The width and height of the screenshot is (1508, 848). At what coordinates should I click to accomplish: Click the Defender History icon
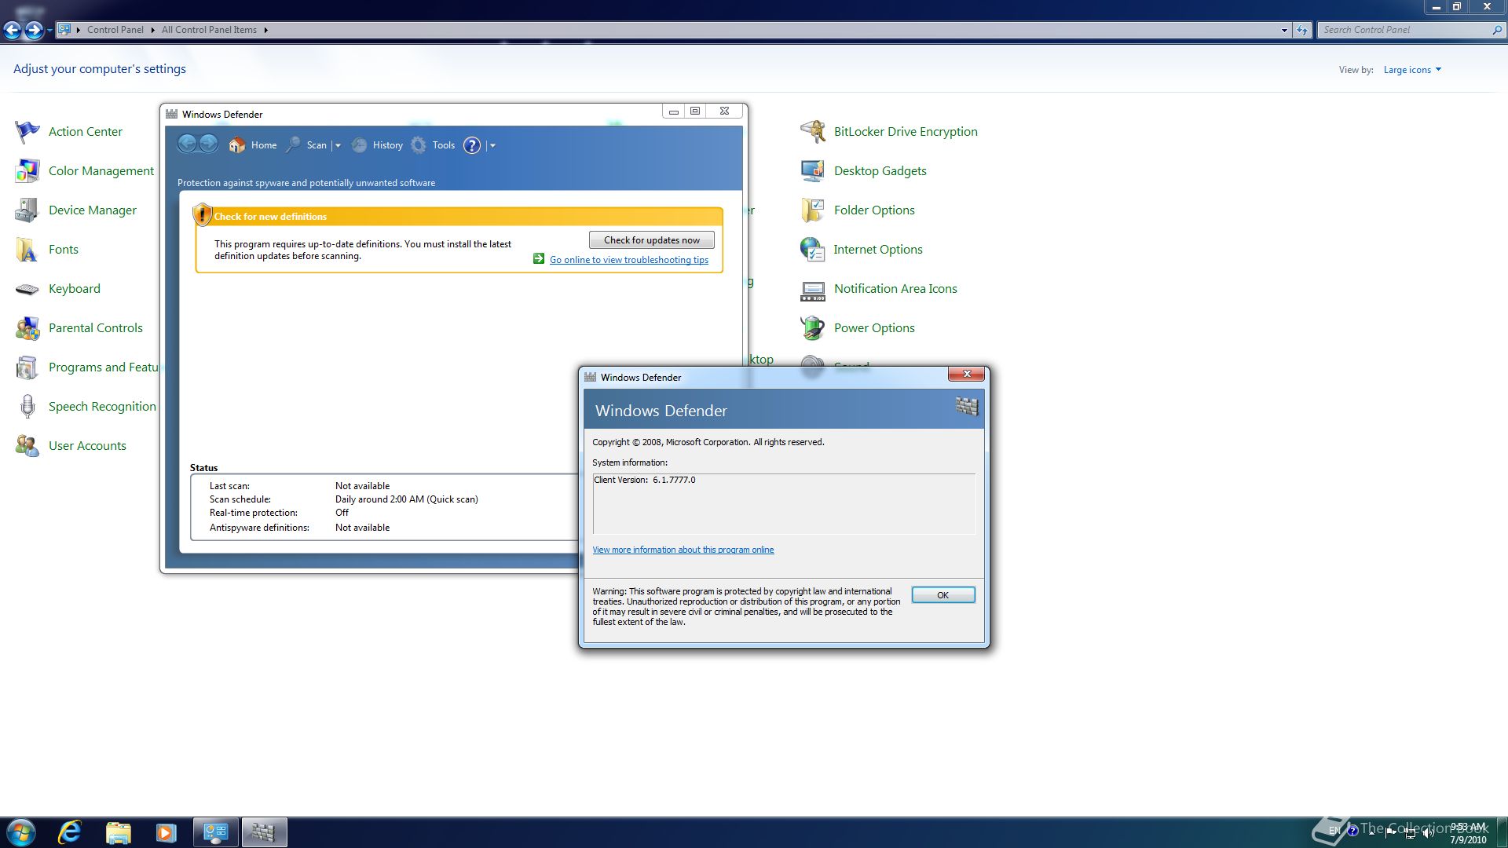click(359, 145)
